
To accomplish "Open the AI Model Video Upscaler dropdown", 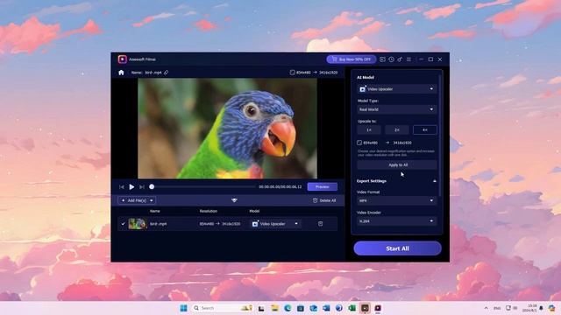I will point(397,89).
